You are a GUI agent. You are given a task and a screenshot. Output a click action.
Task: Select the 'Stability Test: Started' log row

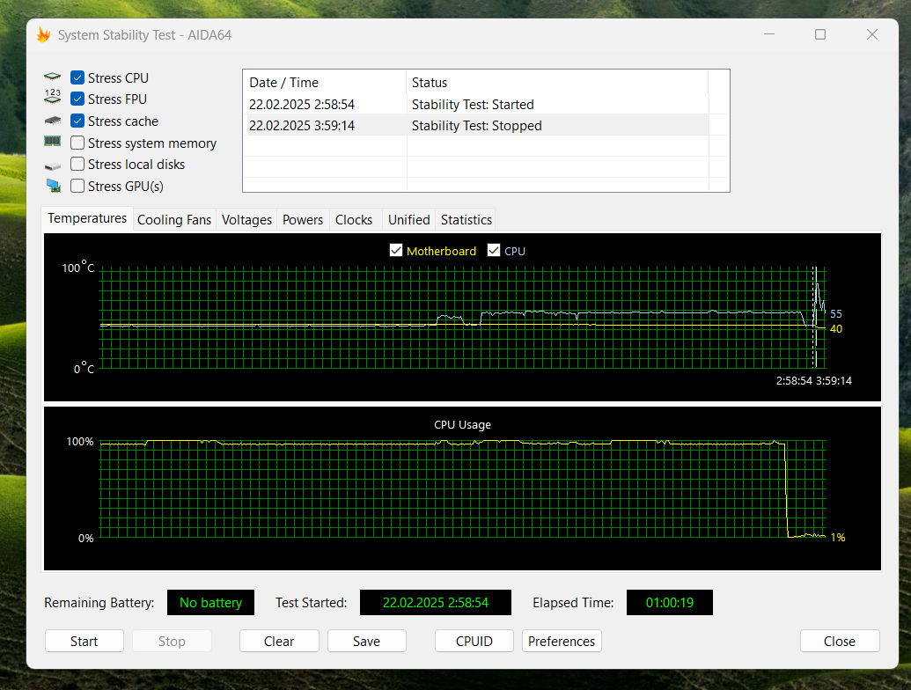pos(478,105)
